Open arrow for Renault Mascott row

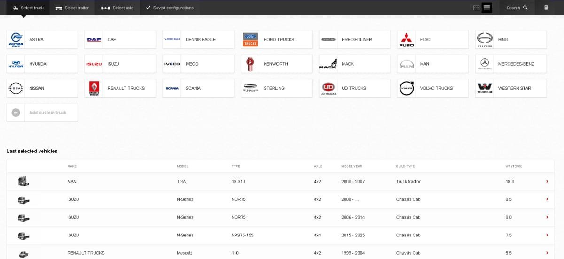click(x=547, y=253)
